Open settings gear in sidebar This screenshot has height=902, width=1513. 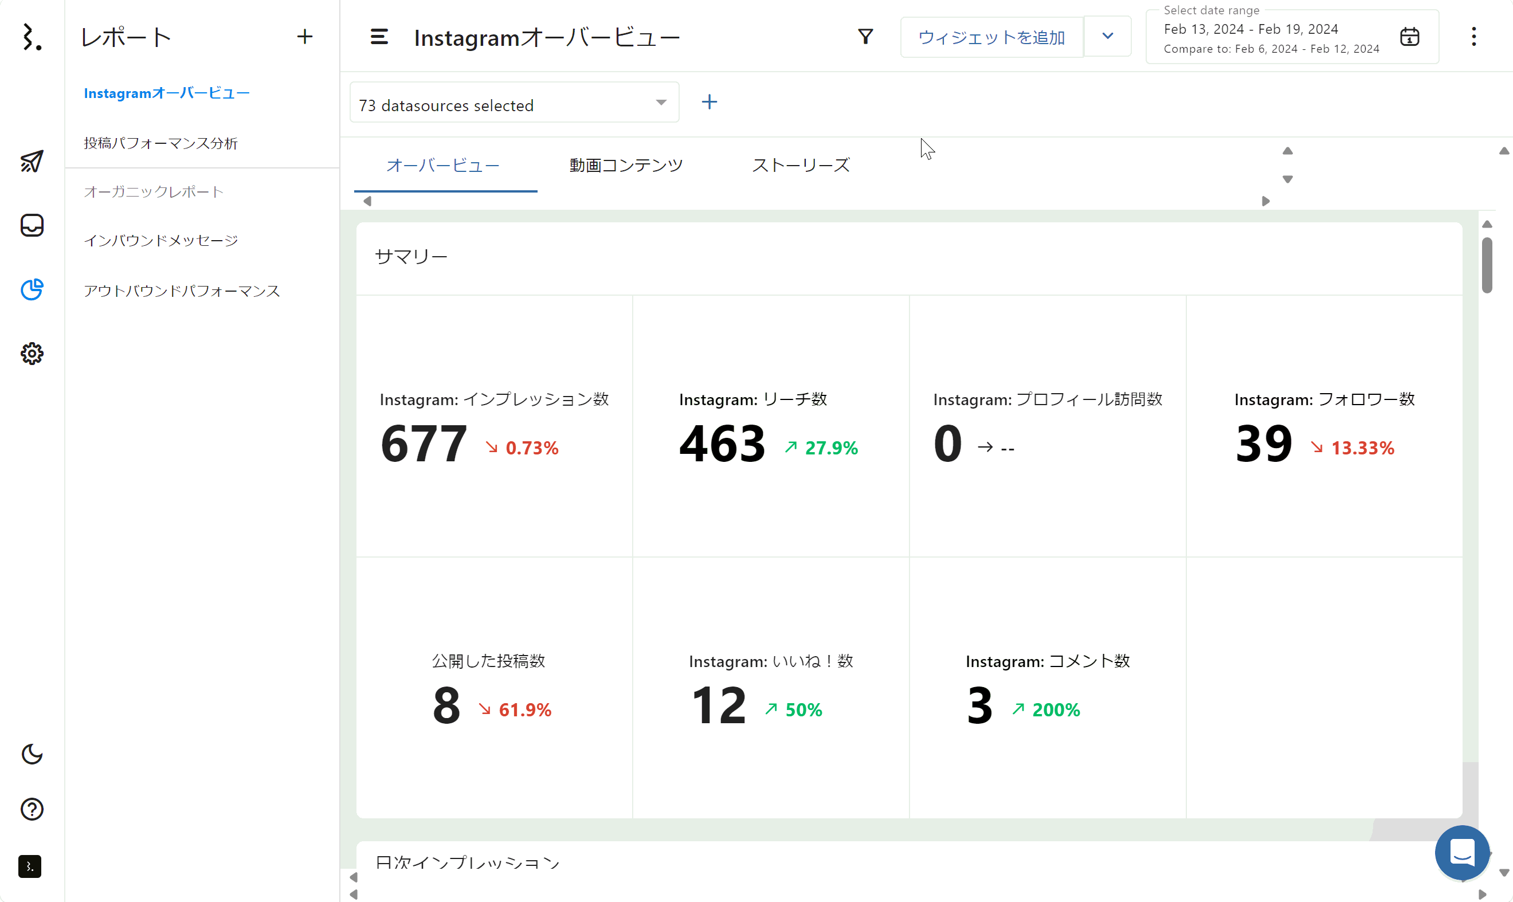point(32,353)
